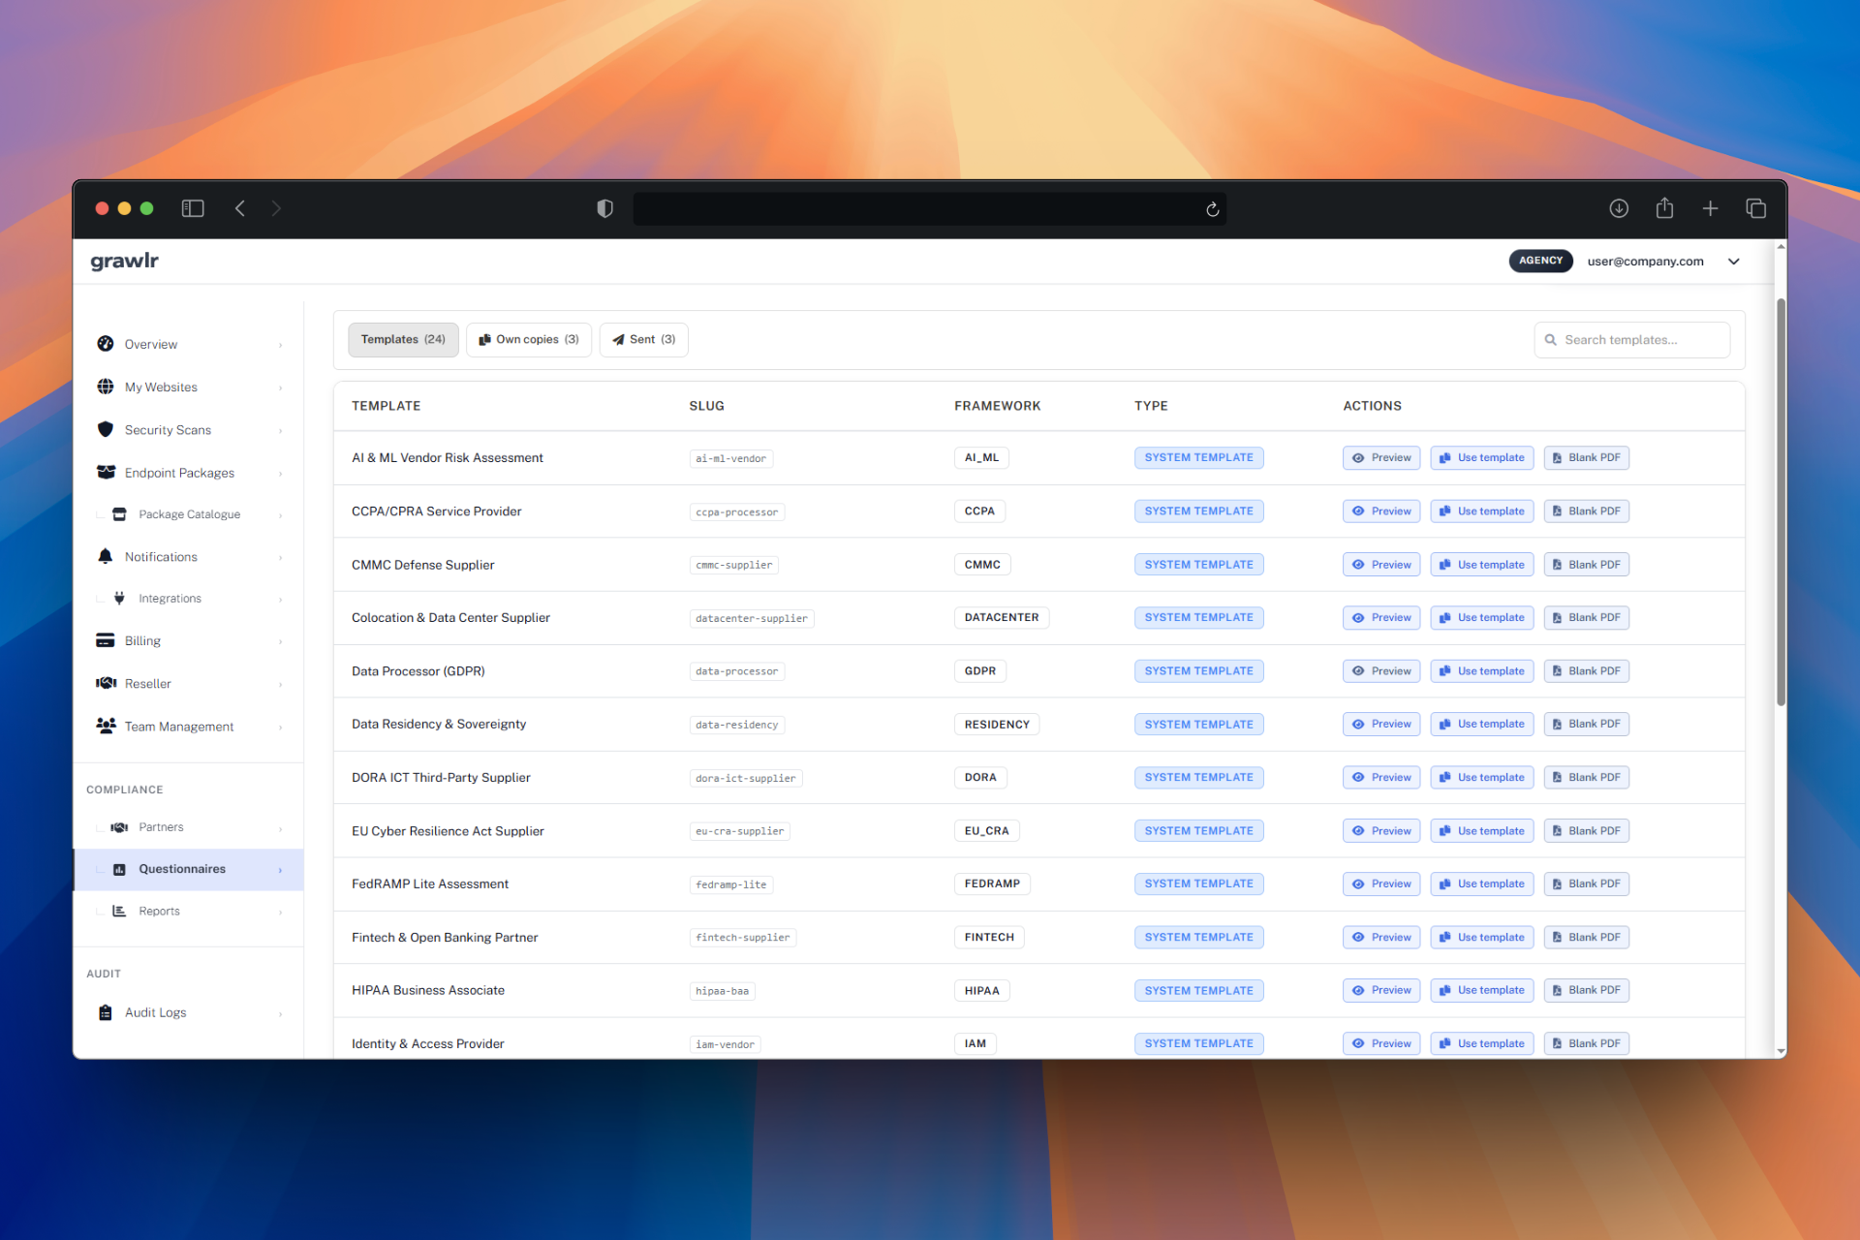Download Blank PDF for HIPAA Business Associate
Viewport: 1860px width, 1240px height.
coord(1586,990)
